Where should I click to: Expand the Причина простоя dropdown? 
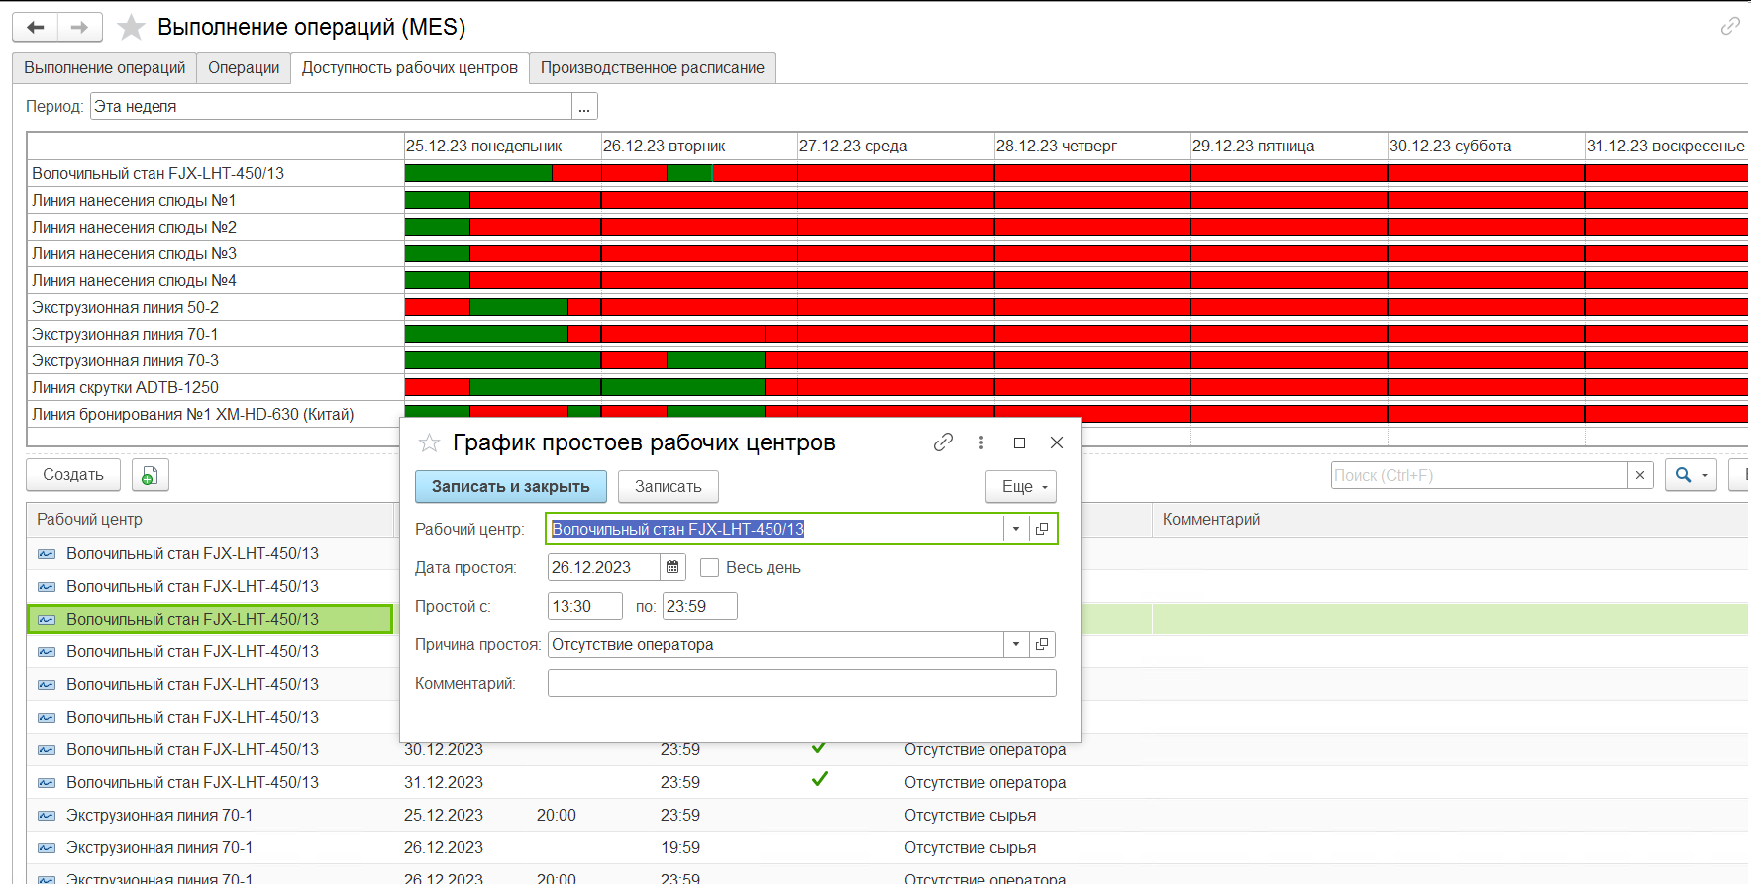click(x=1016, y=644)
